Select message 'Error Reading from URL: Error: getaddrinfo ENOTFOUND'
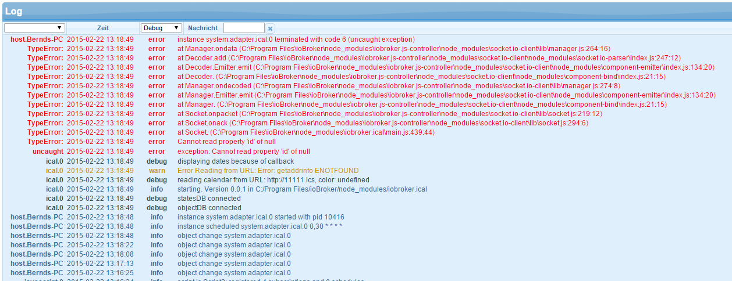Screen dimensions: 732x281 pyautogui.click(x=268, y=171)
